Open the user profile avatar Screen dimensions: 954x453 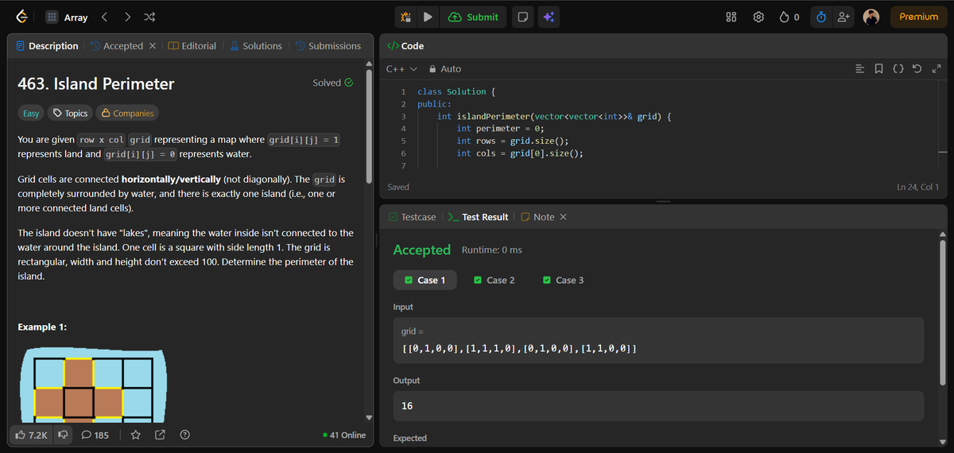[x=871, y=17]
